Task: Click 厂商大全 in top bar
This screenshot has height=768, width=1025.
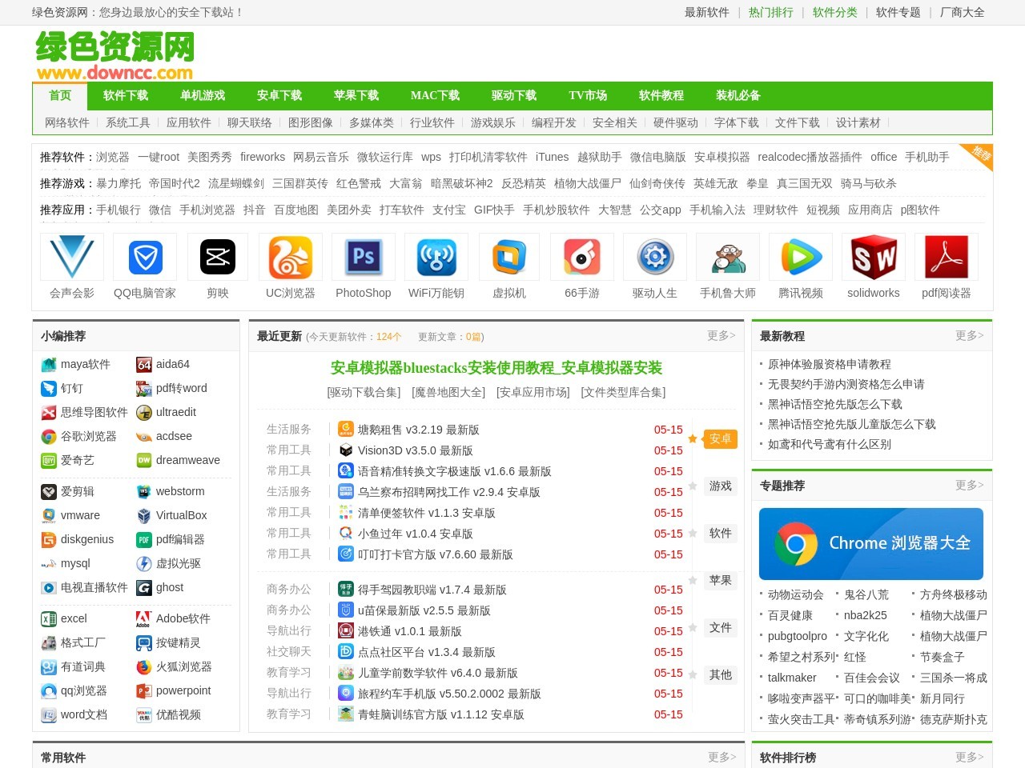Action: [x=963, y=12]
